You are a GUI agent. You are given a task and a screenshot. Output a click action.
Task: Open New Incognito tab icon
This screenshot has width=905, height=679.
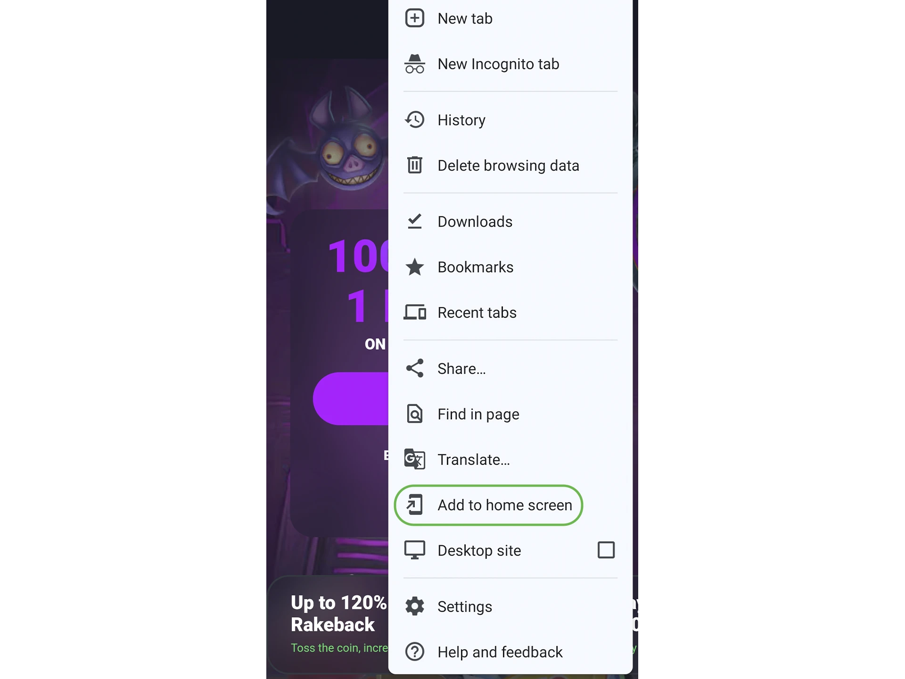(415, 64)
